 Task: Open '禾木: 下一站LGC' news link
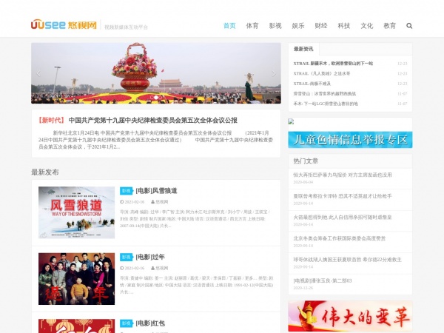pyautogui.click(x=326, y=104)
